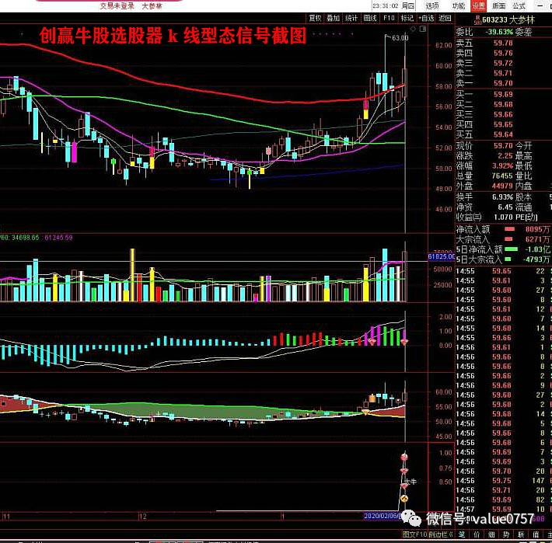This screenshot has height=543, width=552.
Task: Click the window-layout square icon above chart
Action: 423,29
